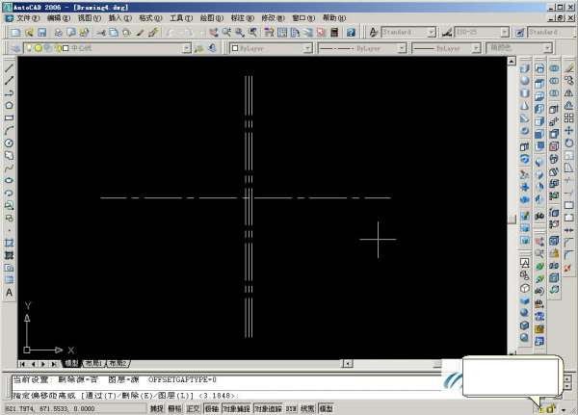
Task: Open the 绘图 (Draw) menu
Action: (x=205, y=18)
